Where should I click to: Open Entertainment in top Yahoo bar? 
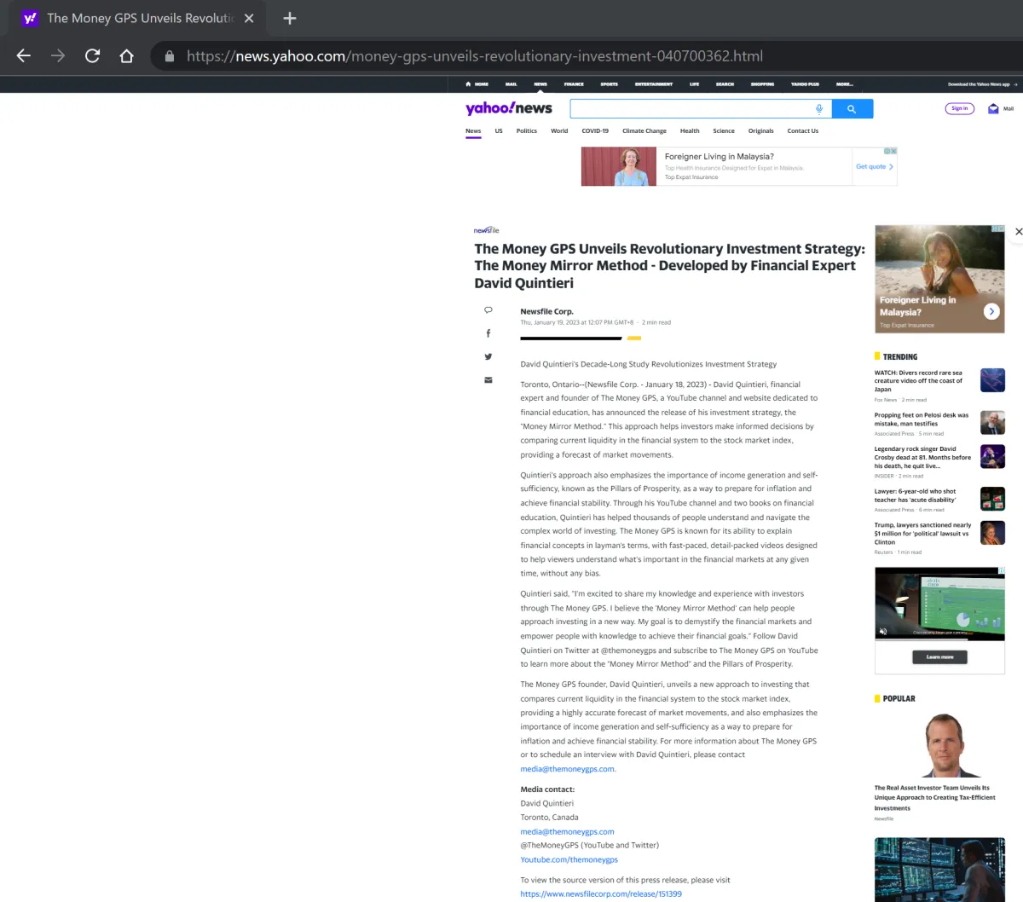[x=654, y=84]
